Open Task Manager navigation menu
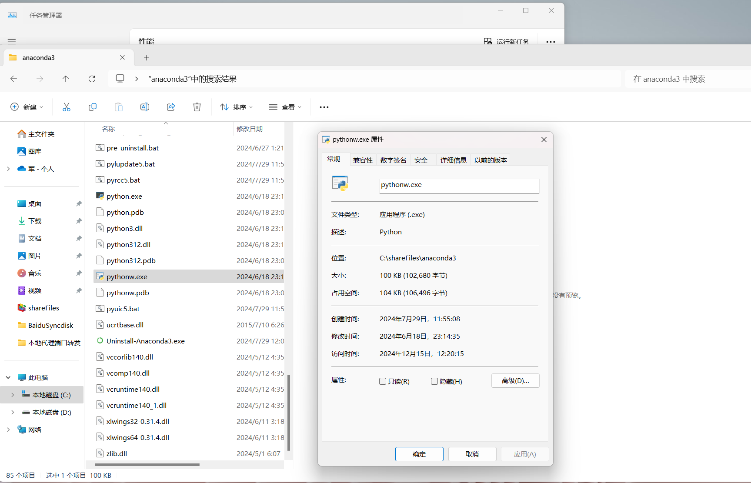The height and width of the screenshot is (483, 751). 11,41
